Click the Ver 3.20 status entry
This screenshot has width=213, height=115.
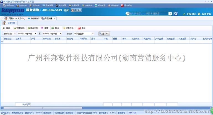tap(132, 113)
